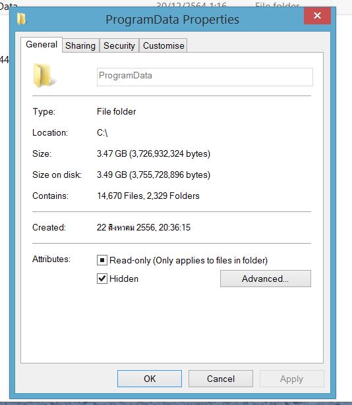
Task: Confirm with the OK button
Action: (x=150, y=379)
